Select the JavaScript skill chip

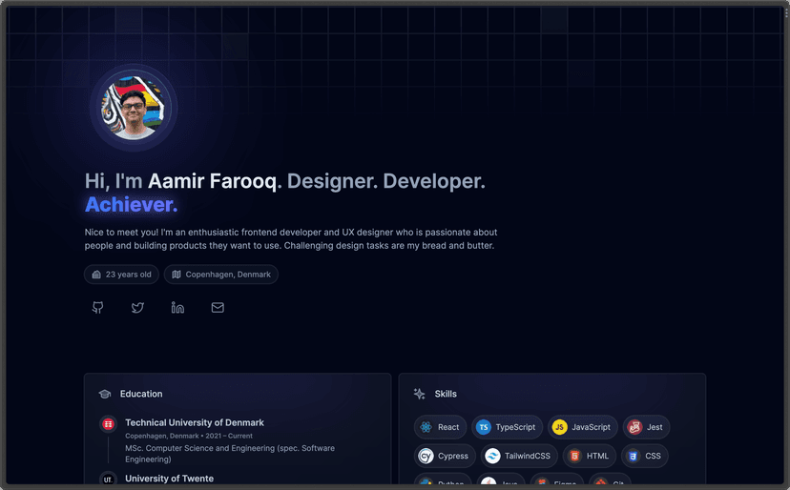(582, 427)
